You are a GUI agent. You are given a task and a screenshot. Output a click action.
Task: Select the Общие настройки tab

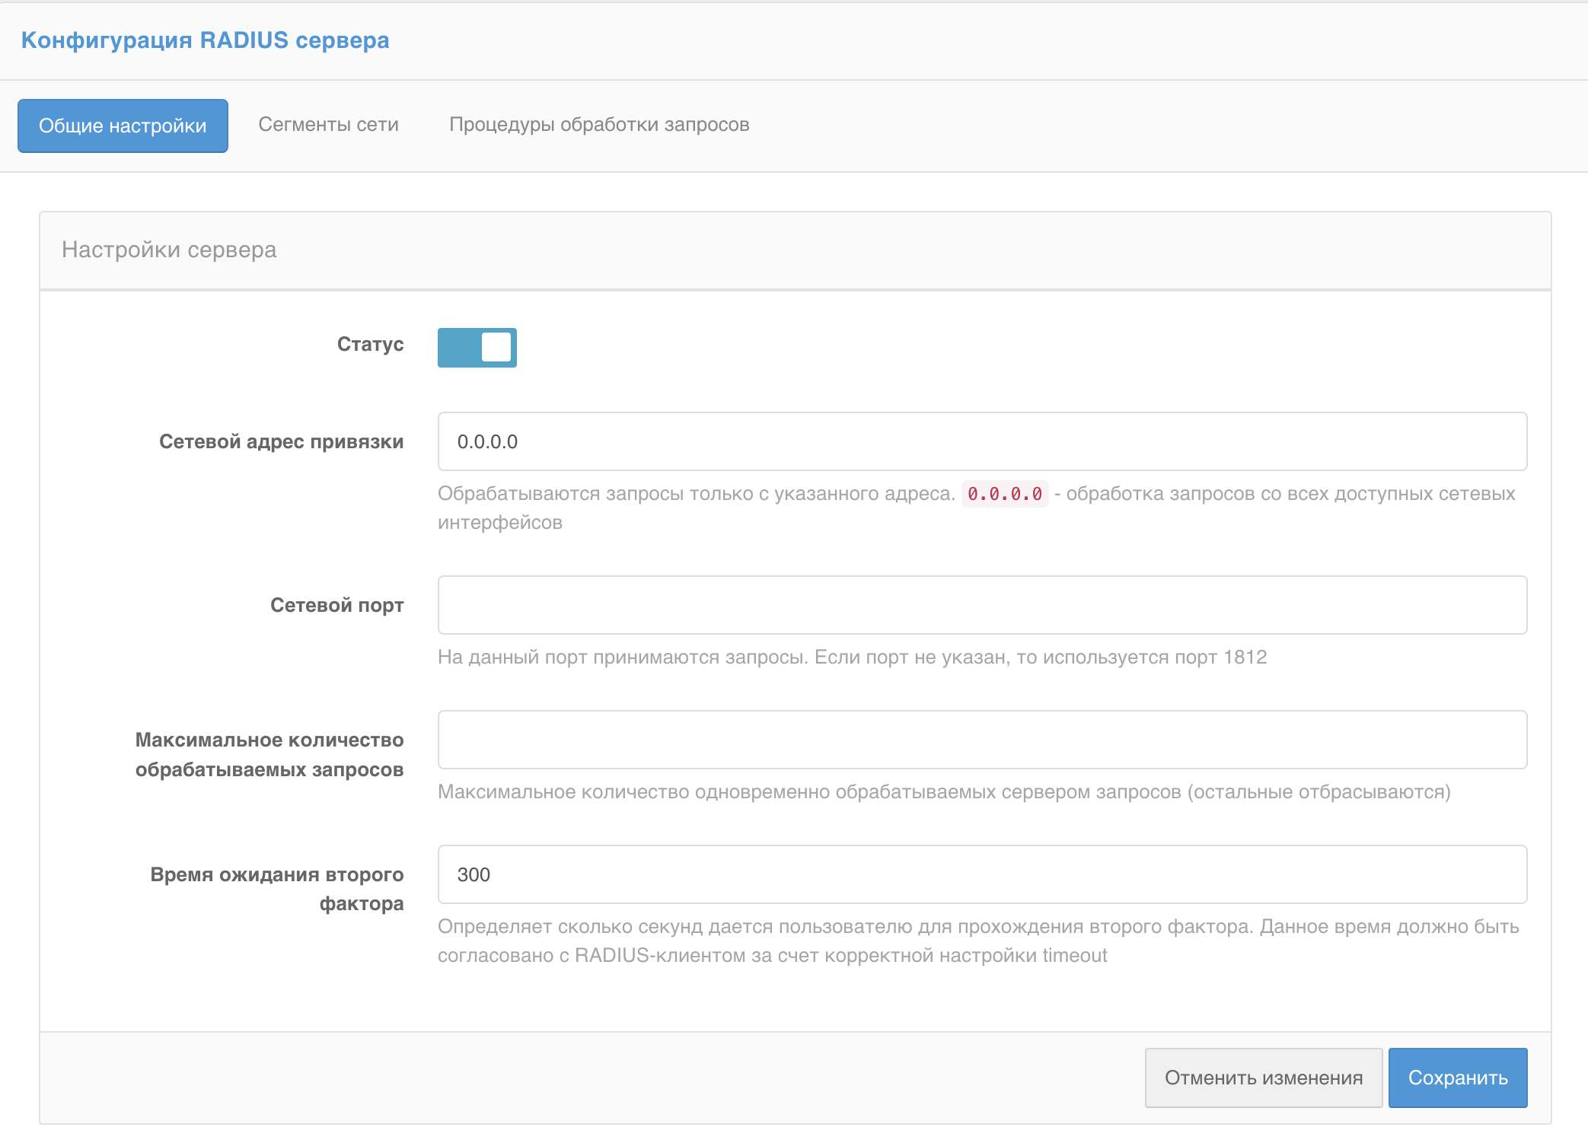coord(123,126)
